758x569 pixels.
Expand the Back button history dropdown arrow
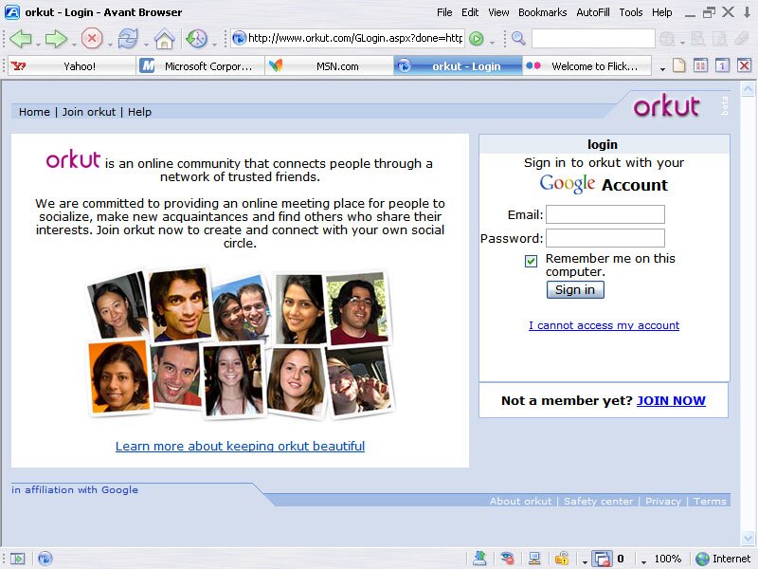pyautogui.click(x=38, y=42)
